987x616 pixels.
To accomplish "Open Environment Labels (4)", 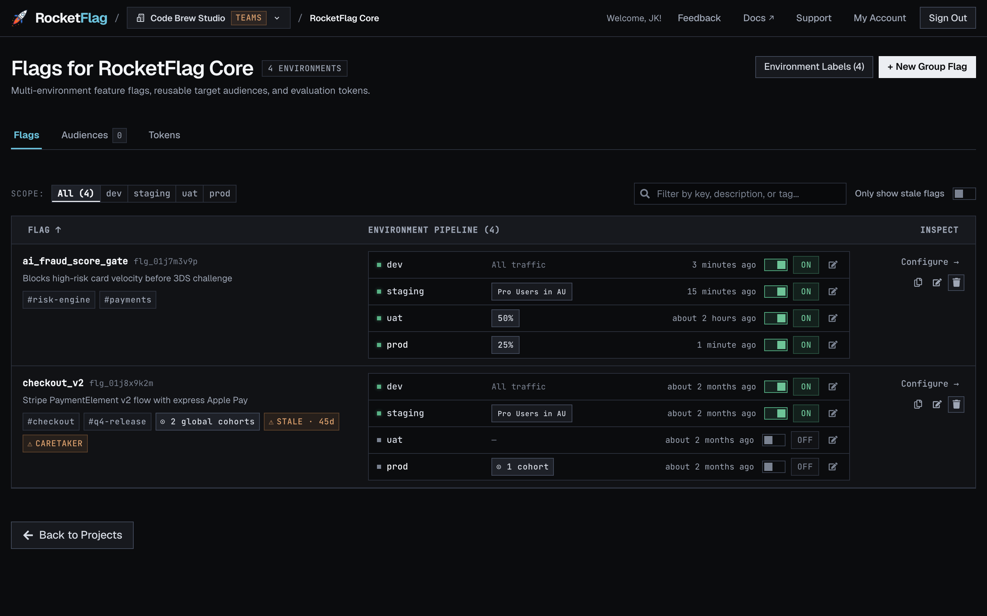I will click(x=814, y=67).
